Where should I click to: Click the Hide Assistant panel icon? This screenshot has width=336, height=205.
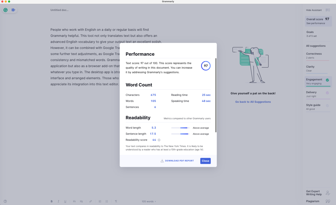328,10
